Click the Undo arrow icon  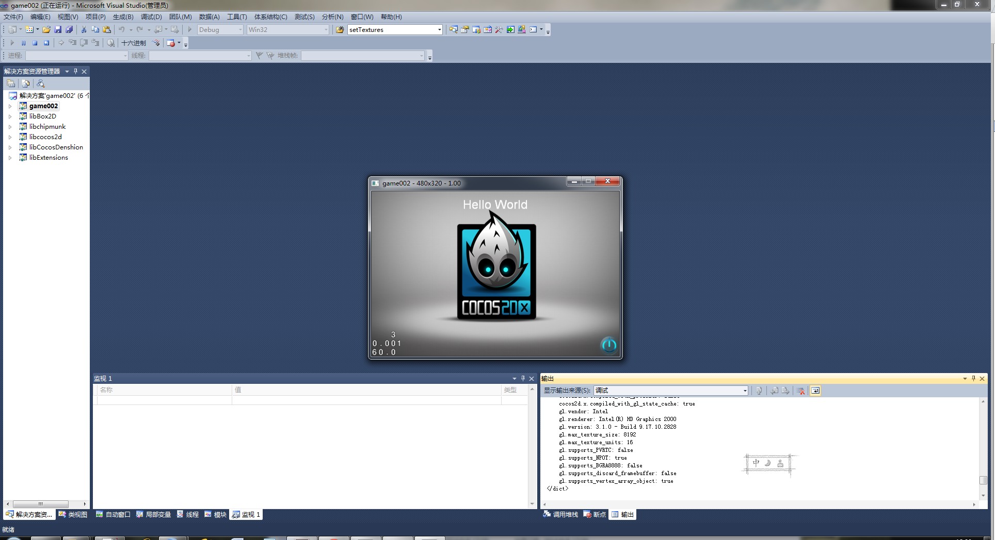coord(122,30)
